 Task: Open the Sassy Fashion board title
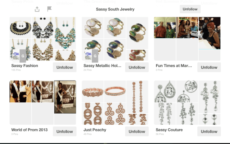click(25, 66)
